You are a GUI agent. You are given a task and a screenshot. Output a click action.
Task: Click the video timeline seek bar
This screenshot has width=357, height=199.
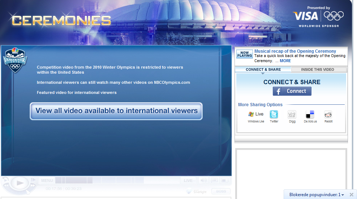tap(116, 180)
